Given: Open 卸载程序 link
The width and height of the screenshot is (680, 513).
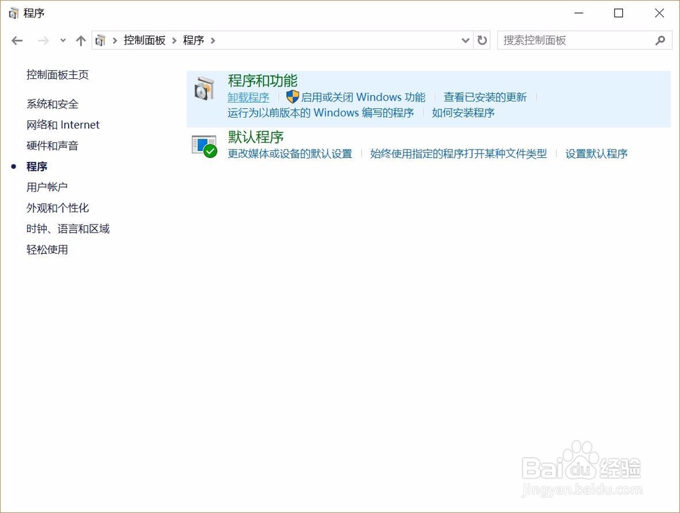Looking at the screenshot, I should click(248, 97).
